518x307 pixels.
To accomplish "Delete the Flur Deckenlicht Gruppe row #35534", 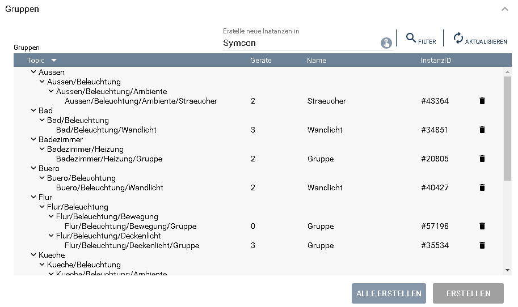I will click(x=482, y=245).
